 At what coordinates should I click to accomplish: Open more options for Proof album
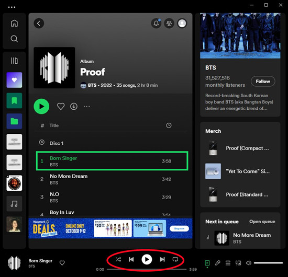pos(87,106)
